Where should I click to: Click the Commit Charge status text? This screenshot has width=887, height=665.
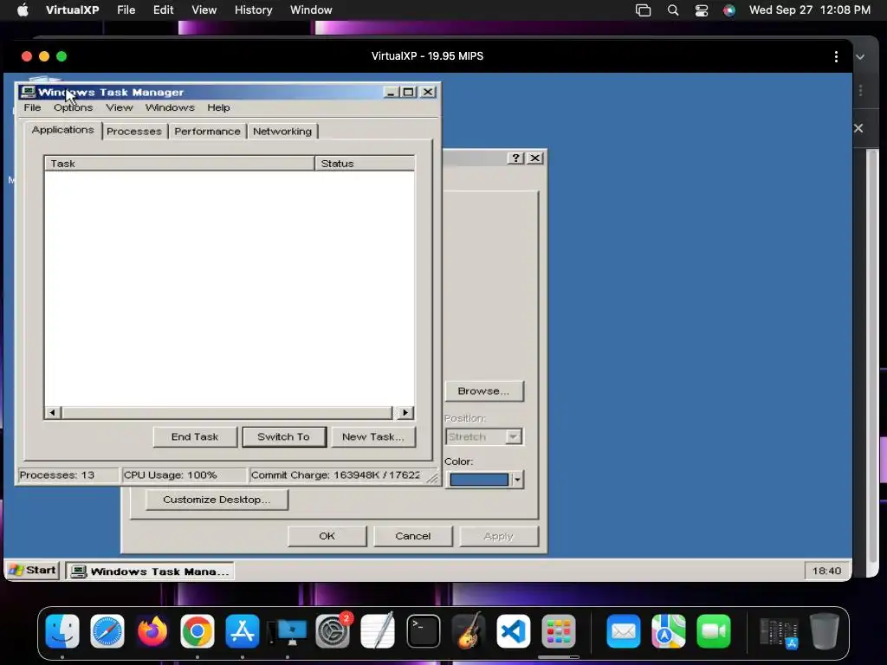pyautogui.click(x=335, y=475)
